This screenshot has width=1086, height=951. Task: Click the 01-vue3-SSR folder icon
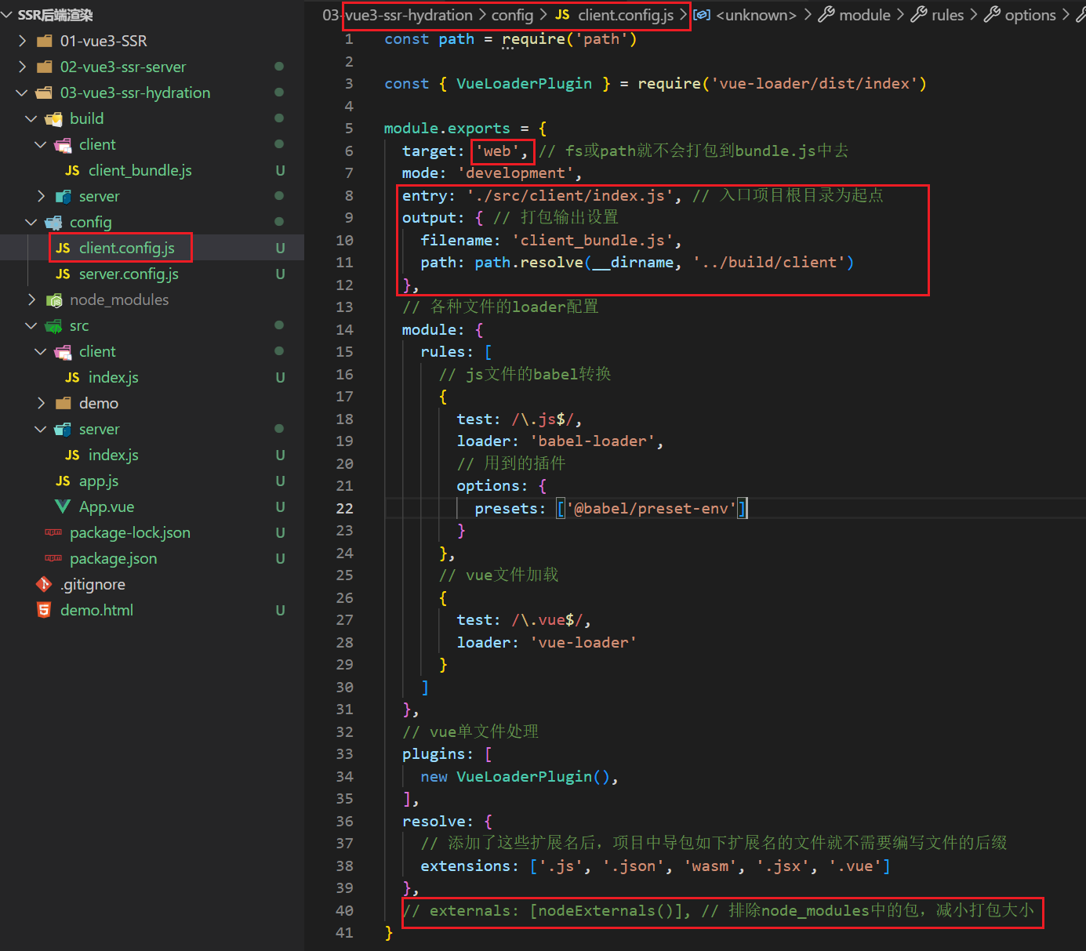[x=45, y=41]
